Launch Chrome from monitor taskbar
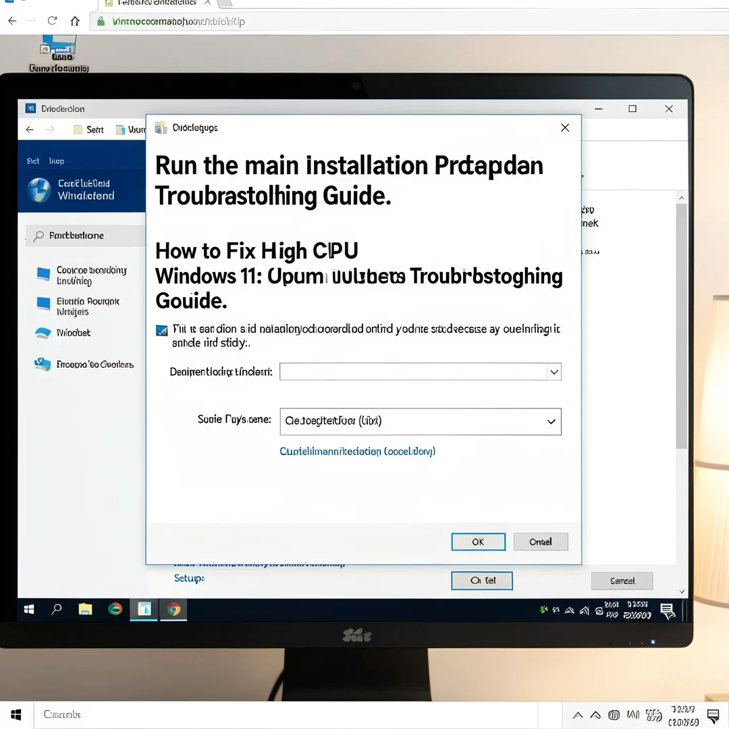 click(x=174, y=609)
